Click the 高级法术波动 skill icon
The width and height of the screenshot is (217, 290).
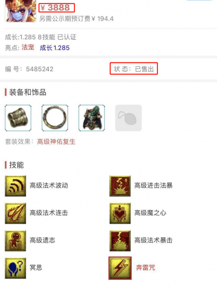(x=15, y=186)
